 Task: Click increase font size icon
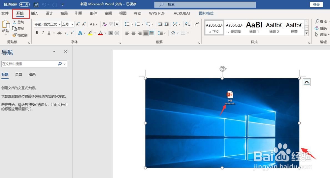[x=78, y=24]
